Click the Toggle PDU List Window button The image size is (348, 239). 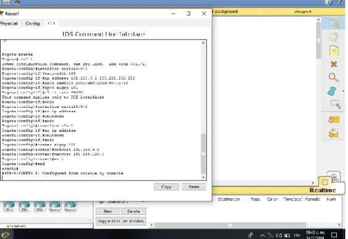121,221
